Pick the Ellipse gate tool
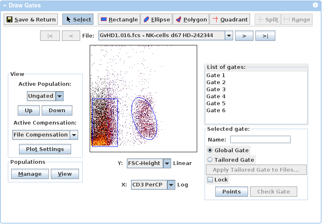The image size is (322, 224). (157, 19)
